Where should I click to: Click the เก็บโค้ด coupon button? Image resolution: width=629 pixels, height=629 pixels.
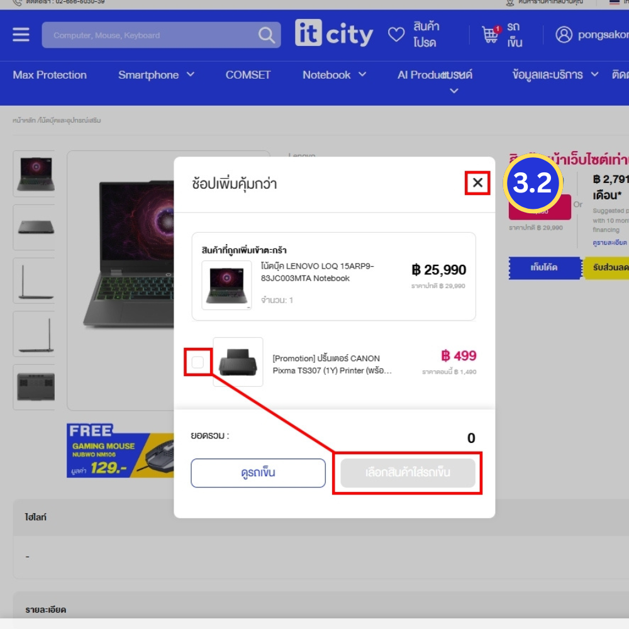pyautogui.click(x=544, y=267)
